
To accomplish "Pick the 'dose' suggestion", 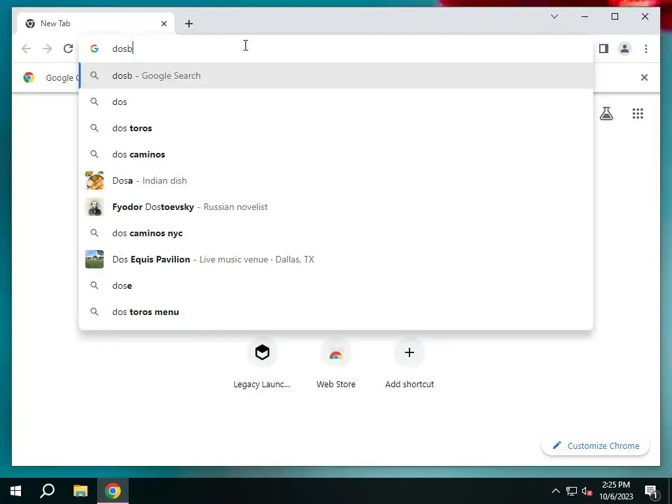I will (x=337, y=285).
